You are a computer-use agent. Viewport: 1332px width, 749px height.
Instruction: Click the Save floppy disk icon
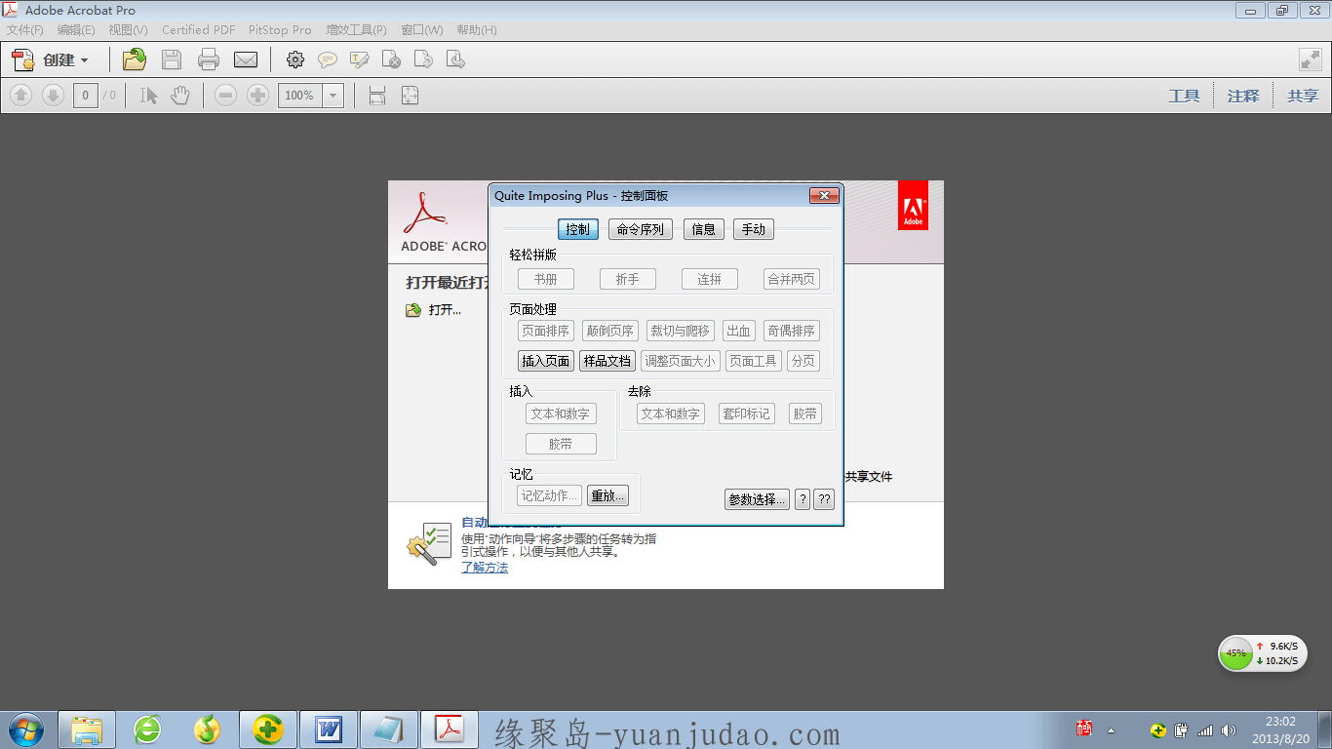click(172, 59)
